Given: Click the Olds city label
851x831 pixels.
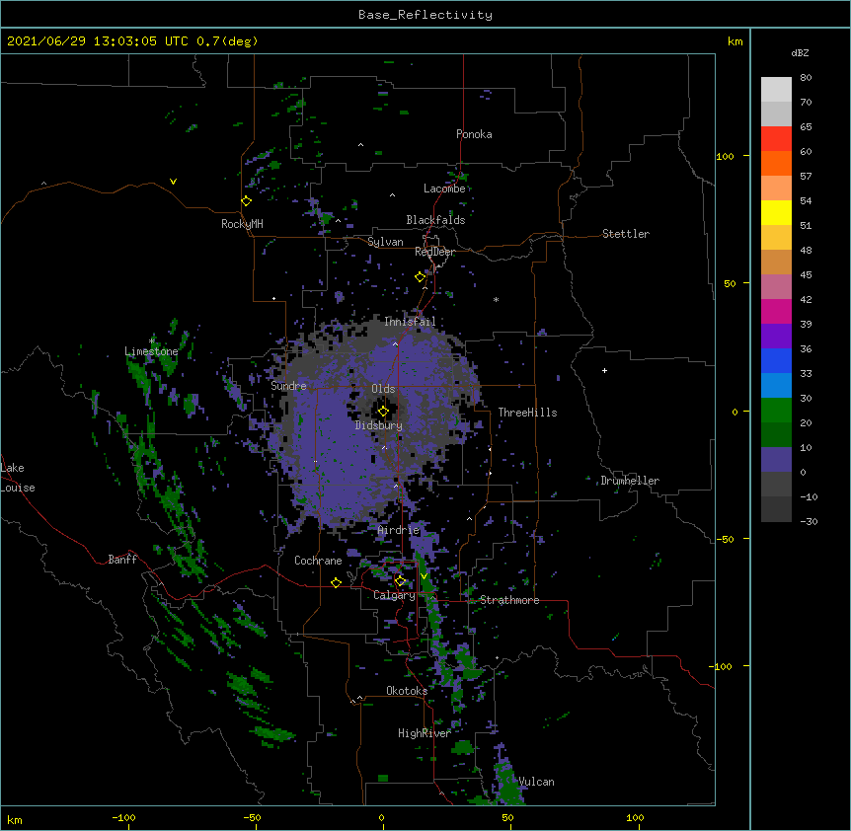Looking at the screenshot, I should tap(383, 389).
